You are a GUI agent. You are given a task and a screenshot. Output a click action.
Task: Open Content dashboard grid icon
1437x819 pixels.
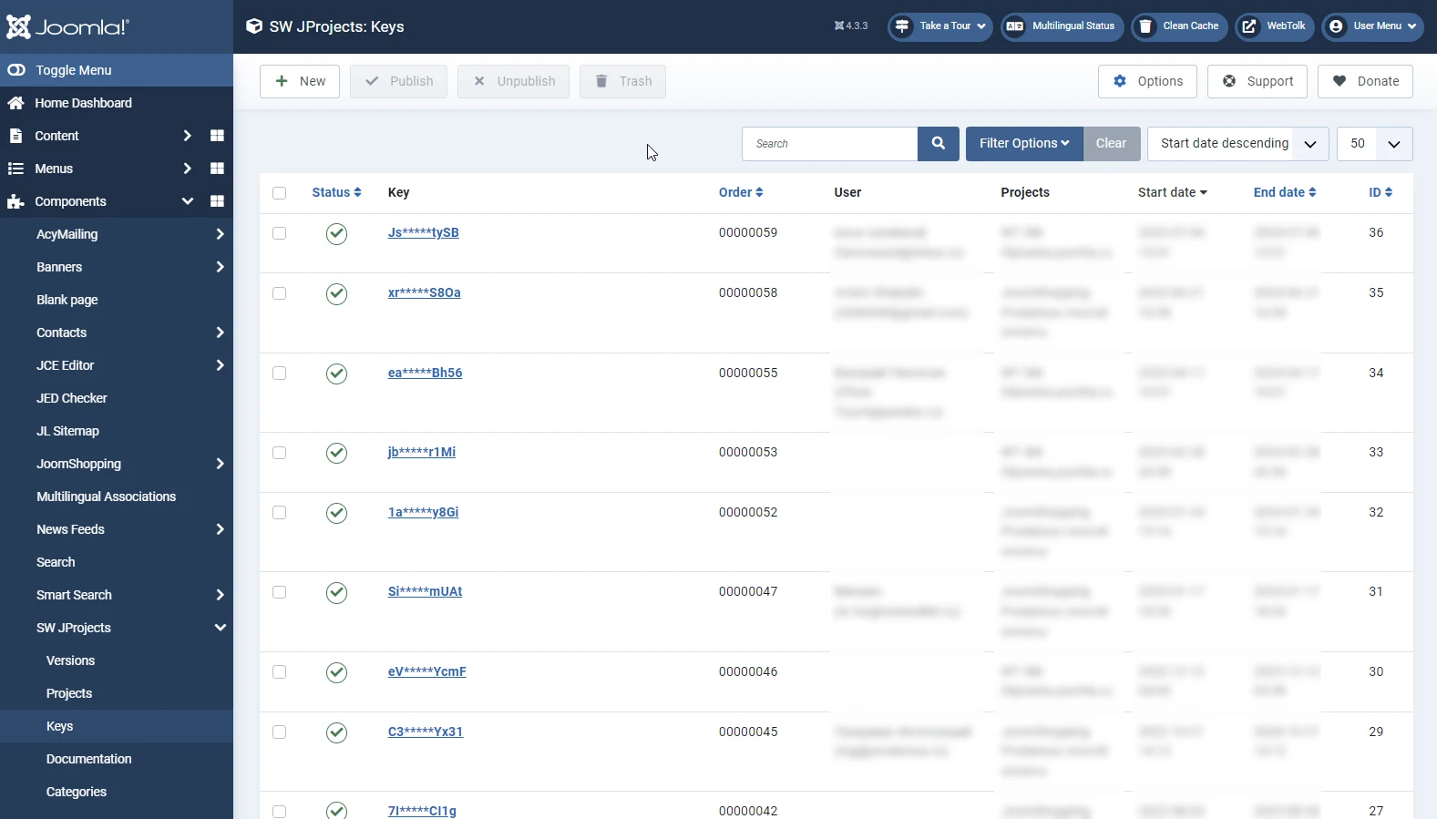217,136
